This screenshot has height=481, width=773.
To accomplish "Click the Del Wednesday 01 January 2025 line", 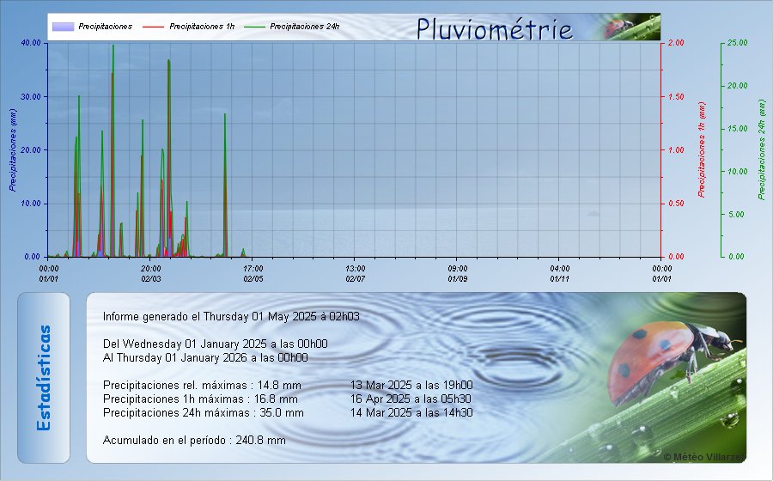I will (x=216, y=344).
